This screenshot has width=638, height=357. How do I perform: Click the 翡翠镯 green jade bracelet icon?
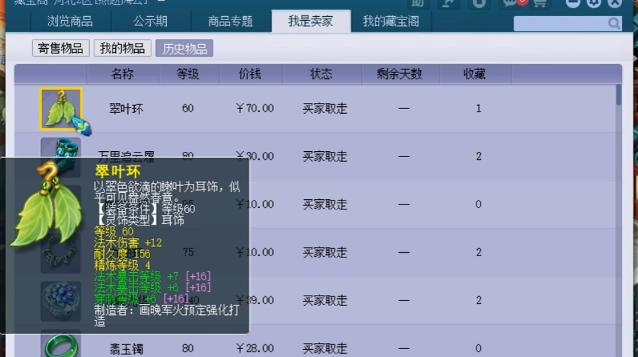click(61, 346)
